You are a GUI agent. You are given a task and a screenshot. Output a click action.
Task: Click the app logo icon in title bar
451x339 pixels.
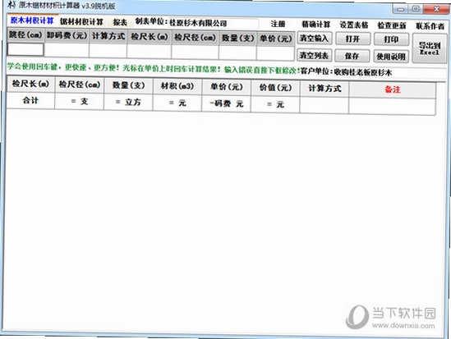(12, 5)
